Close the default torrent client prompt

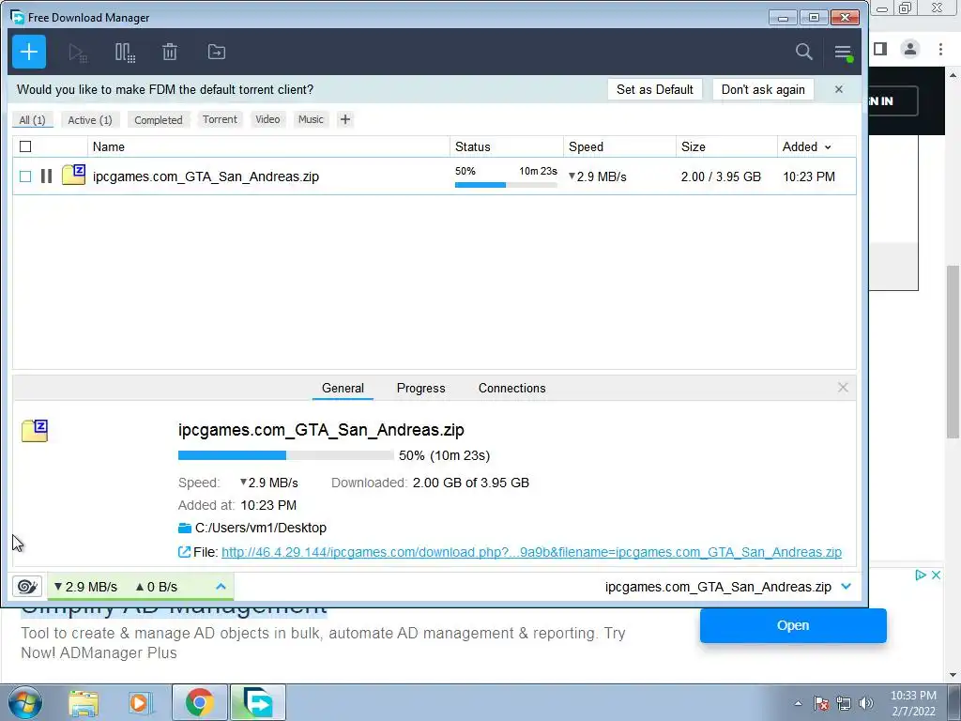pyautogui.click(x=839, y=89)
